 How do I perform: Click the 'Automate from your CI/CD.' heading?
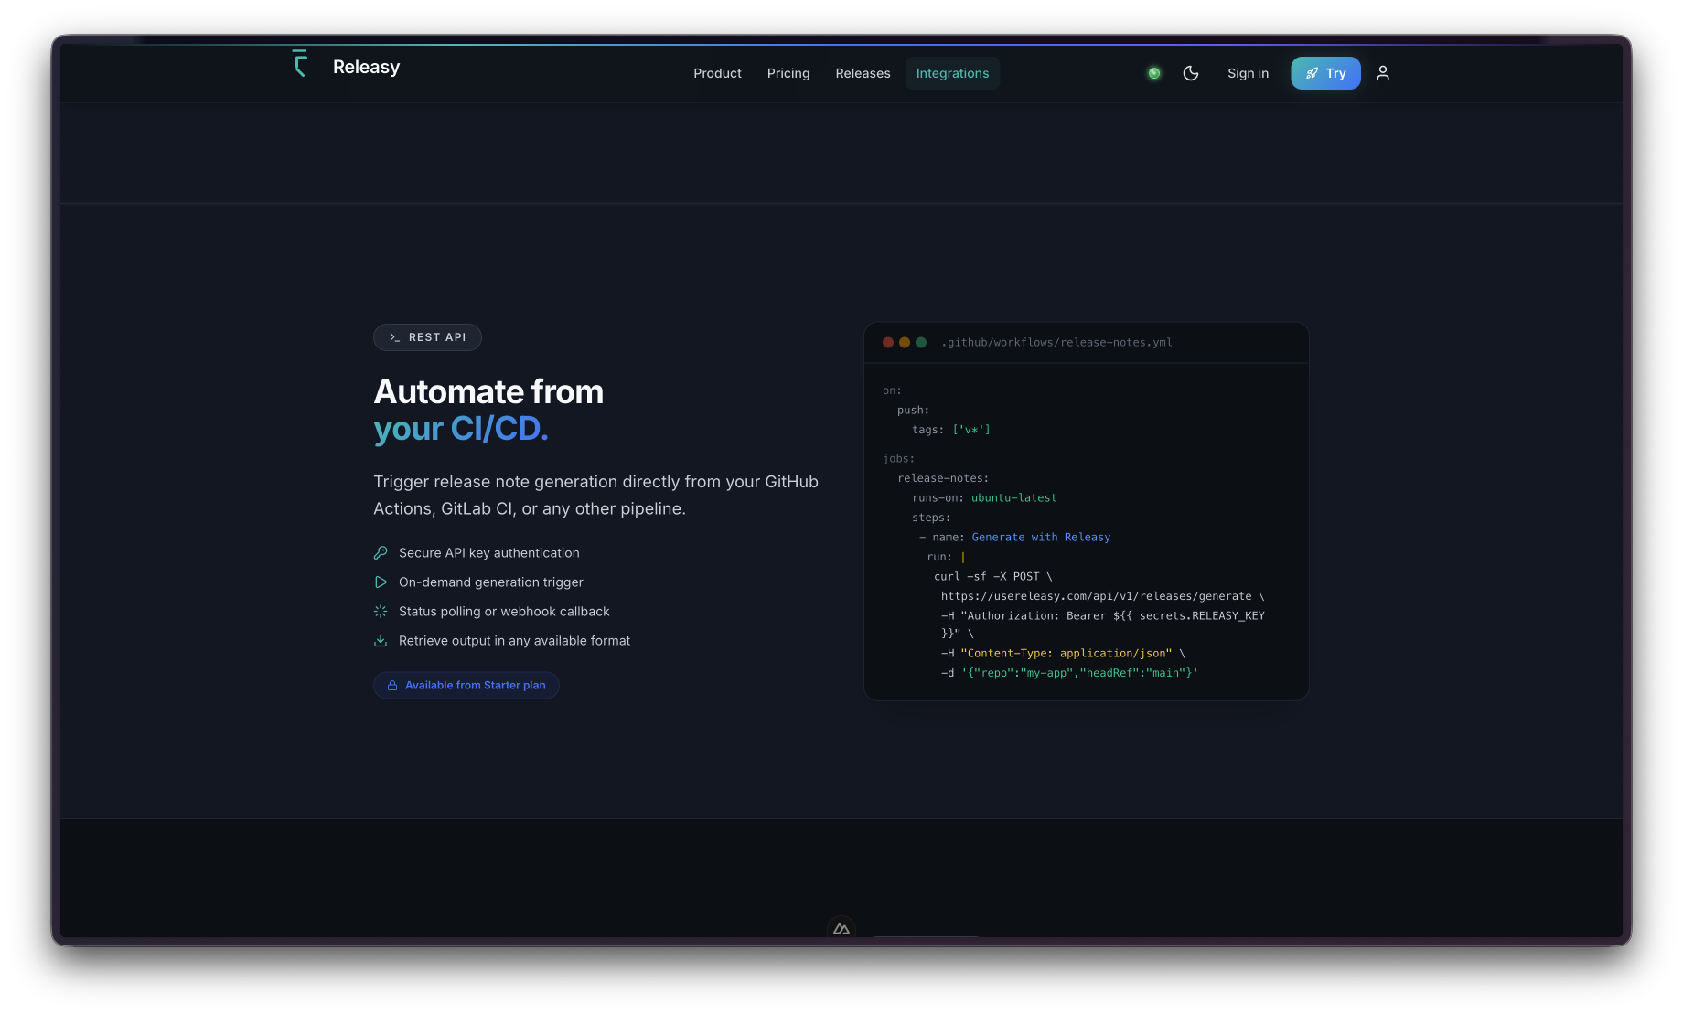[x=488, y=410]
